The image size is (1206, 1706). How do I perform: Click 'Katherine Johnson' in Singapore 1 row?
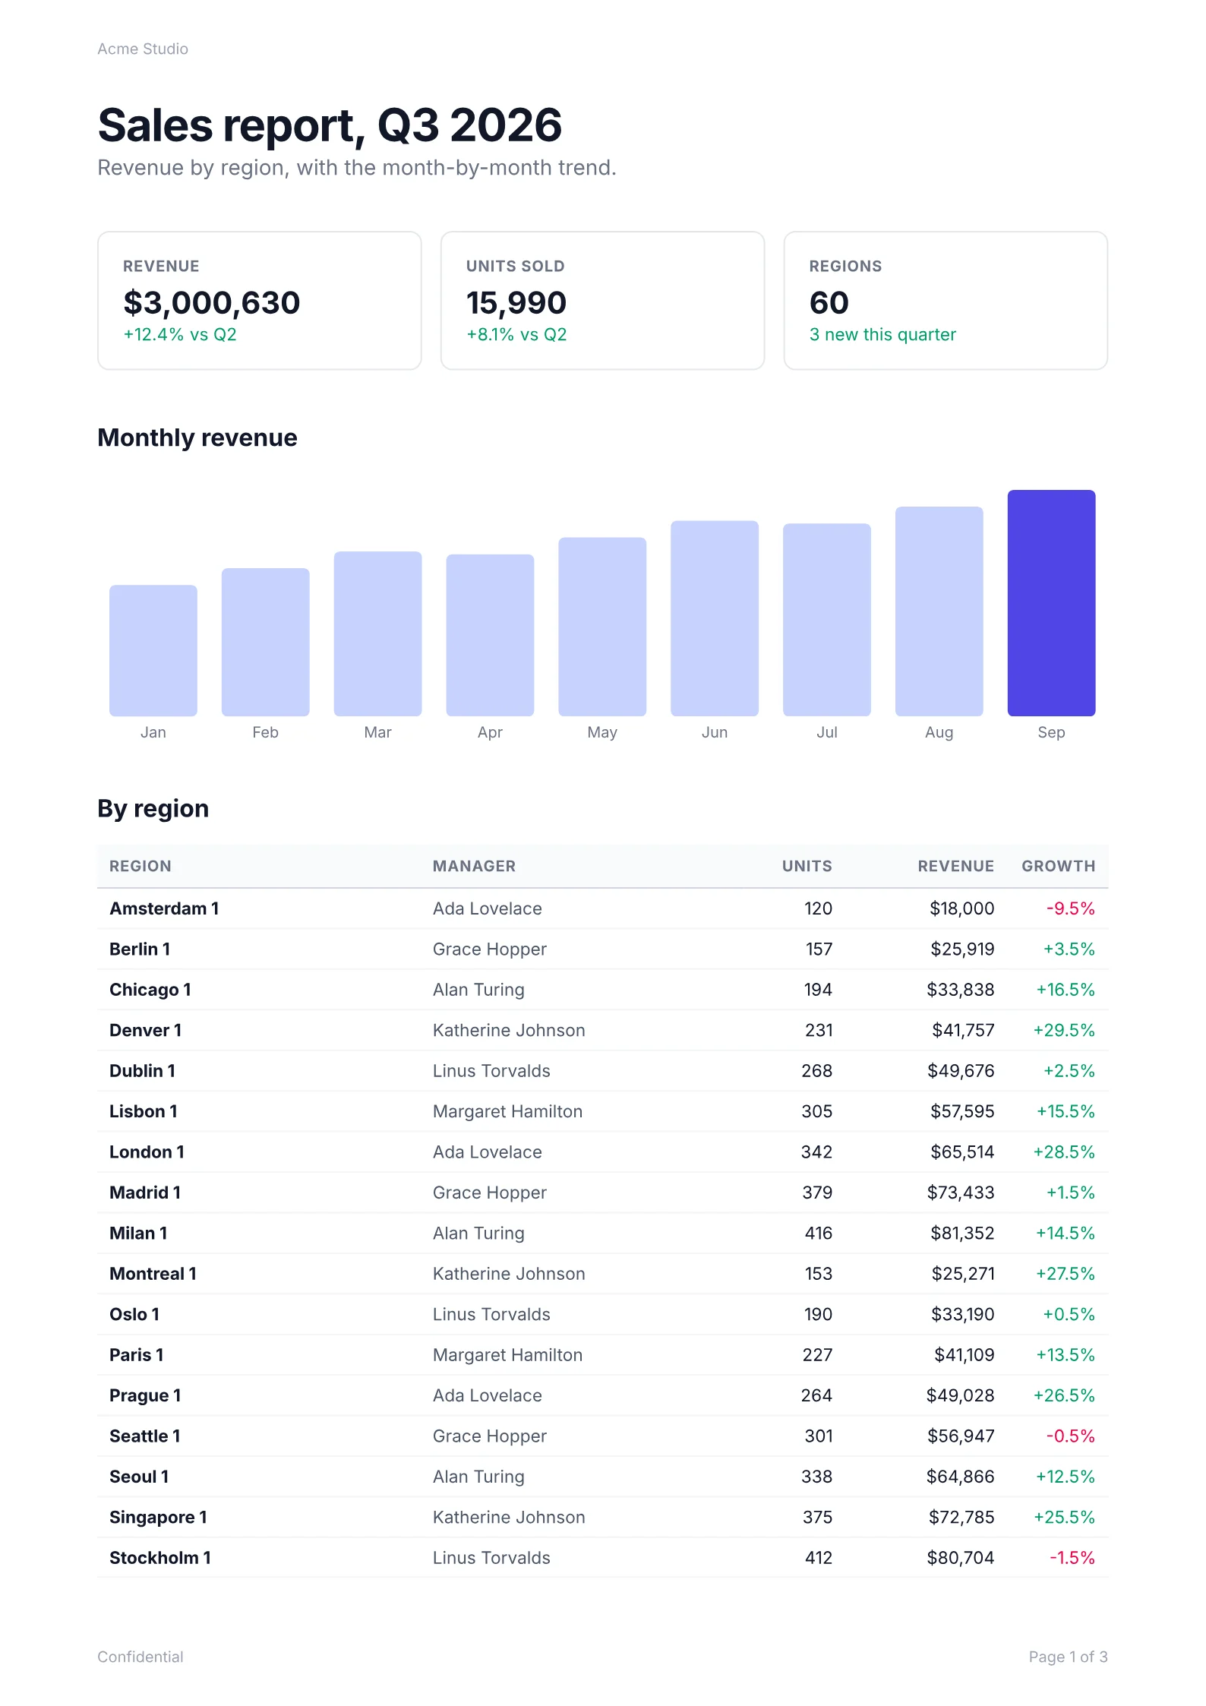(509, 1518)
